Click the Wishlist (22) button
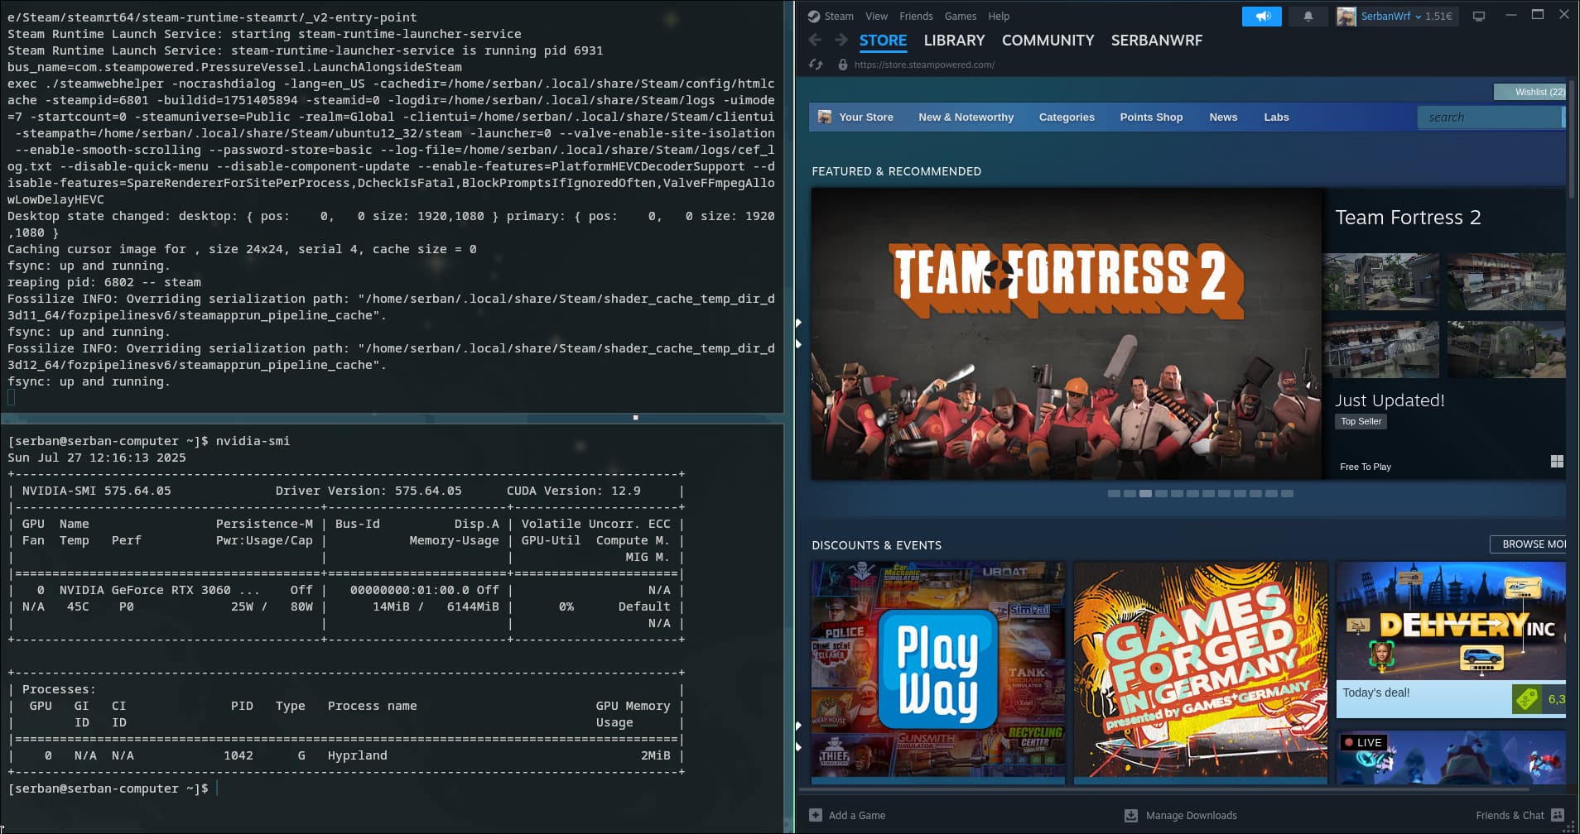 pyautogui.click(x=1530, y=92)
